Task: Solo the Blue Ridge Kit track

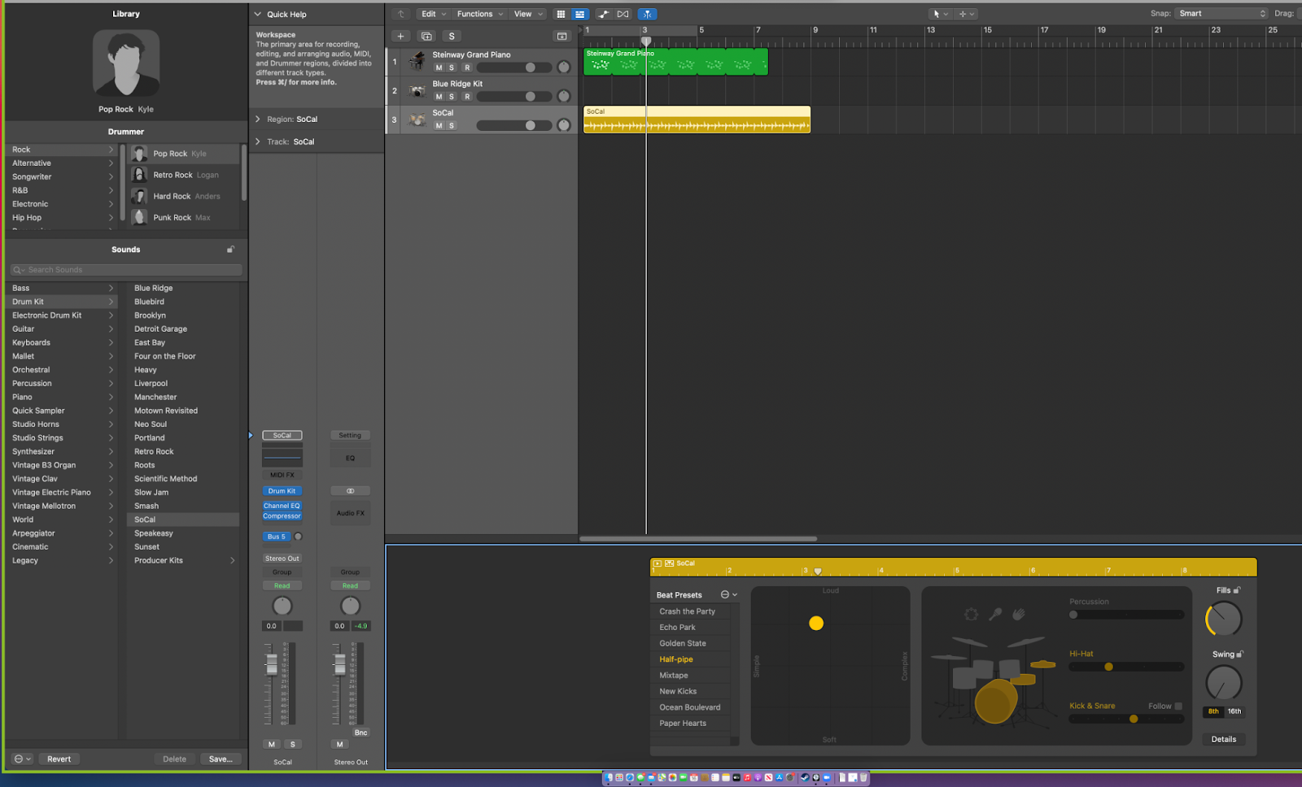Action: pyautogui.click(x=452, y=97)
